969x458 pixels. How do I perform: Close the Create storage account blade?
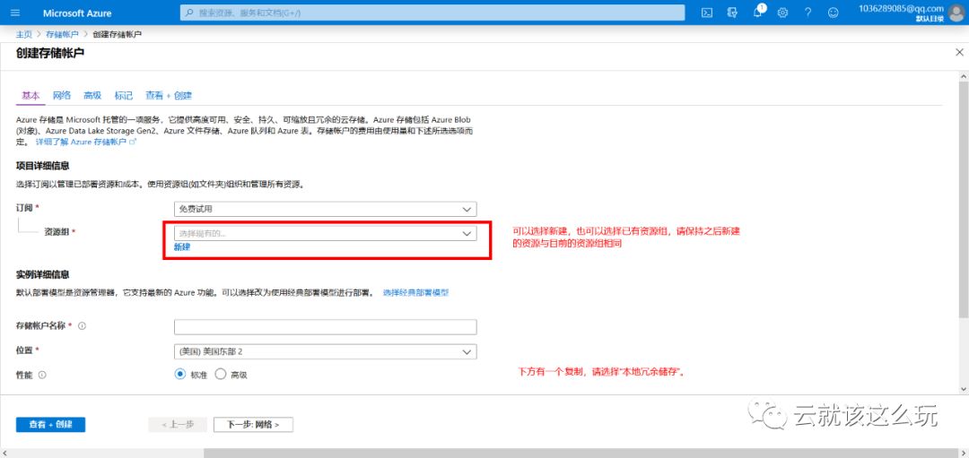pos(959,53)
